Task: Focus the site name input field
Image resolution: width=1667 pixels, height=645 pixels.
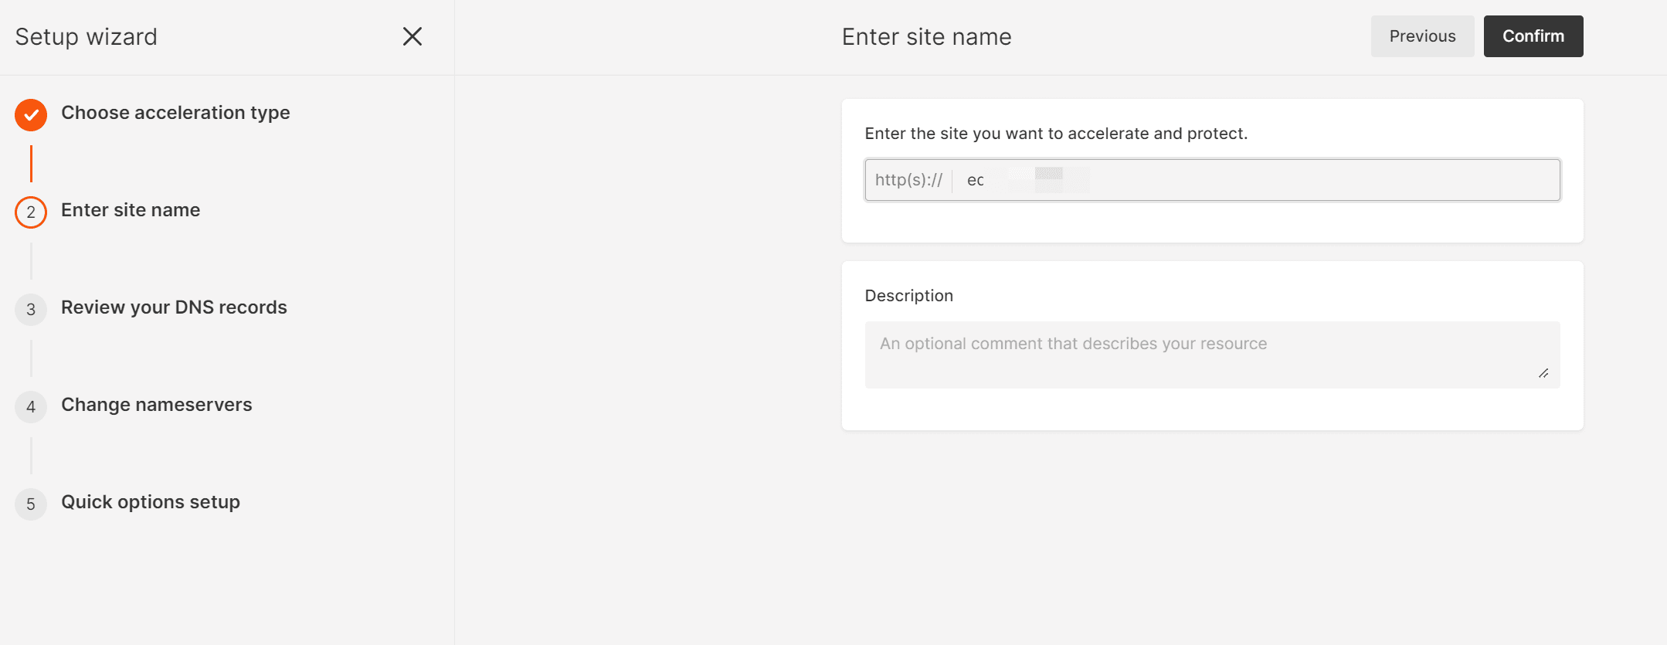Action: (1251, 180)
